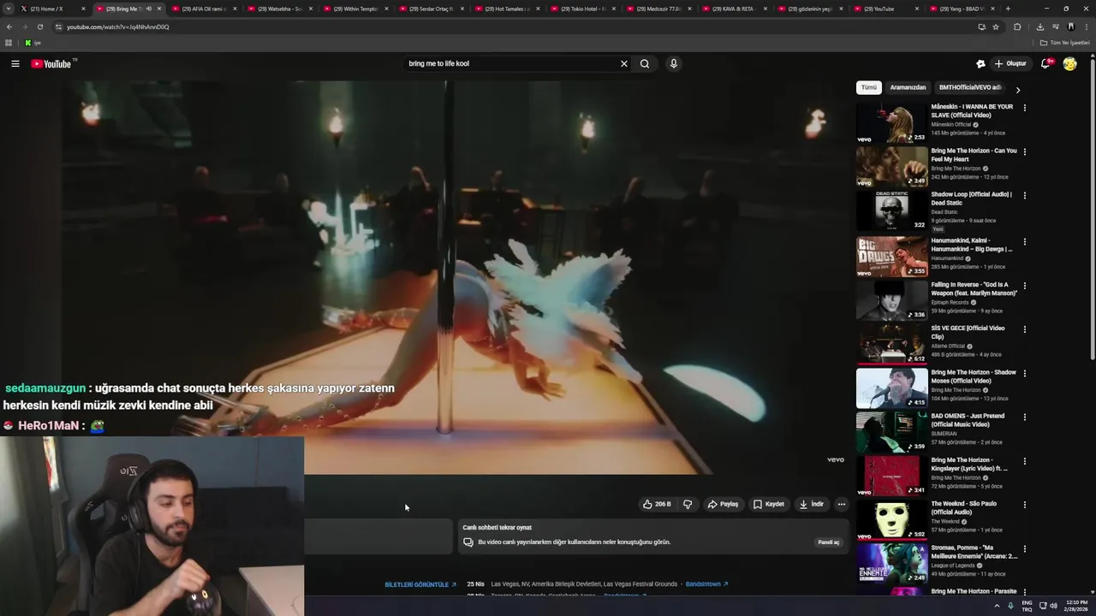Open the browser extensions icon
The image size is (1096, 616).
1017,27
